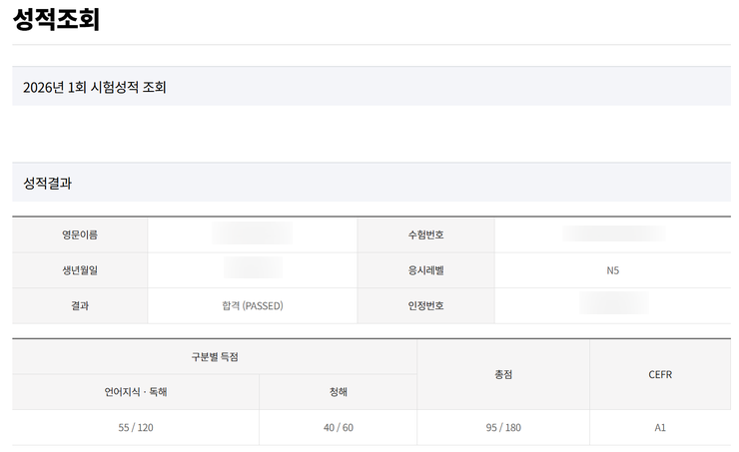The height and width of the screenshot is (452, 739).
Task: Click the 응시레벨 label cell
Action: point(426,270)
